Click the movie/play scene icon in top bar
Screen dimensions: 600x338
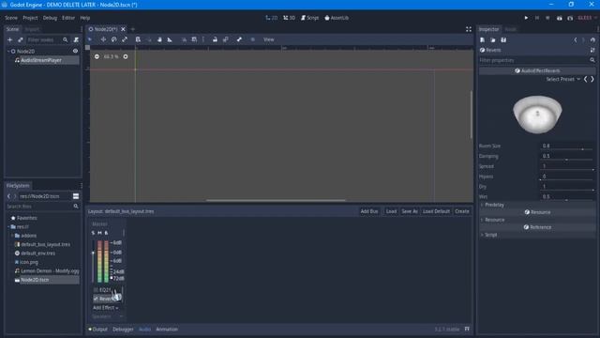(x=560, y=18)
